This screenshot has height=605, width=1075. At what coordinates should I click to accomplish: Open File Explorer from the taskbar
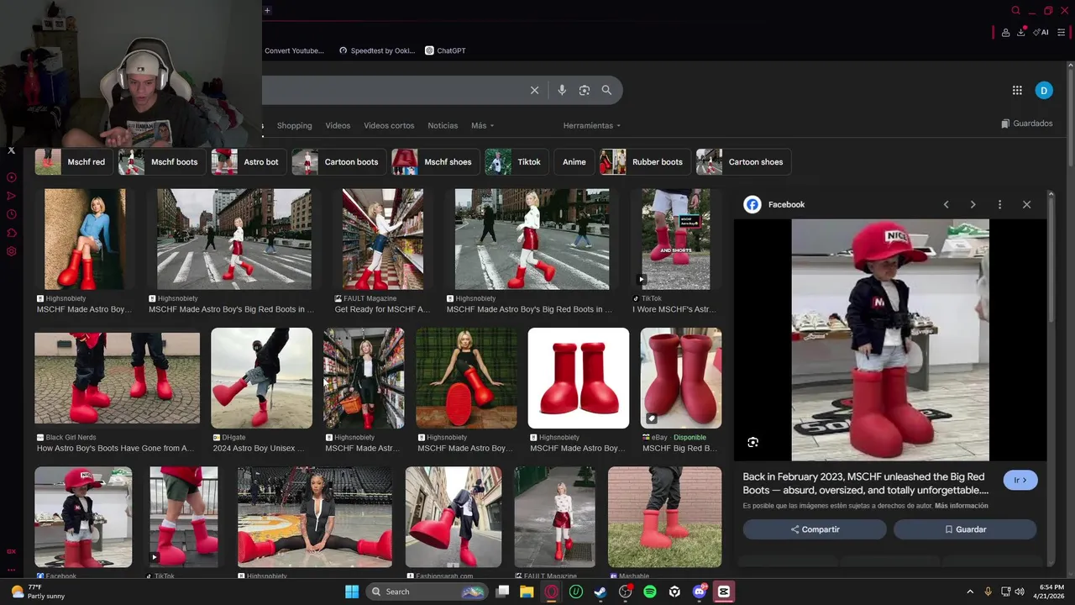[x=527, y=592]
